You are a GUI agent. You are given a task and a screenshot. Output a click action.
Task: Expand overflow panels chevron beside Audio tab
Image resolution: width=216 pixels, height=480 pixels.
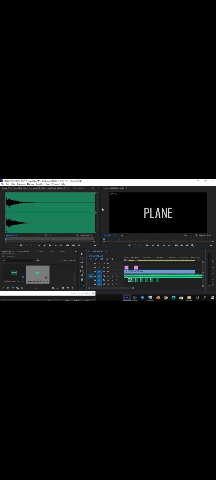(x=99, y=188)
